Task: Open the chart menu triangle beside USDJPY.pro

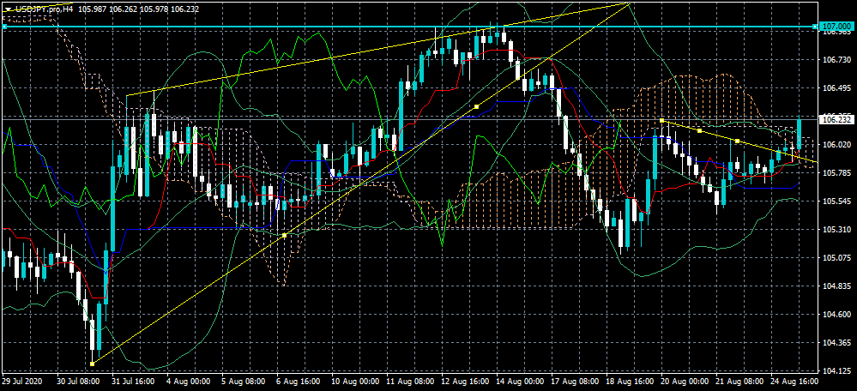Action: coord(9,9)
